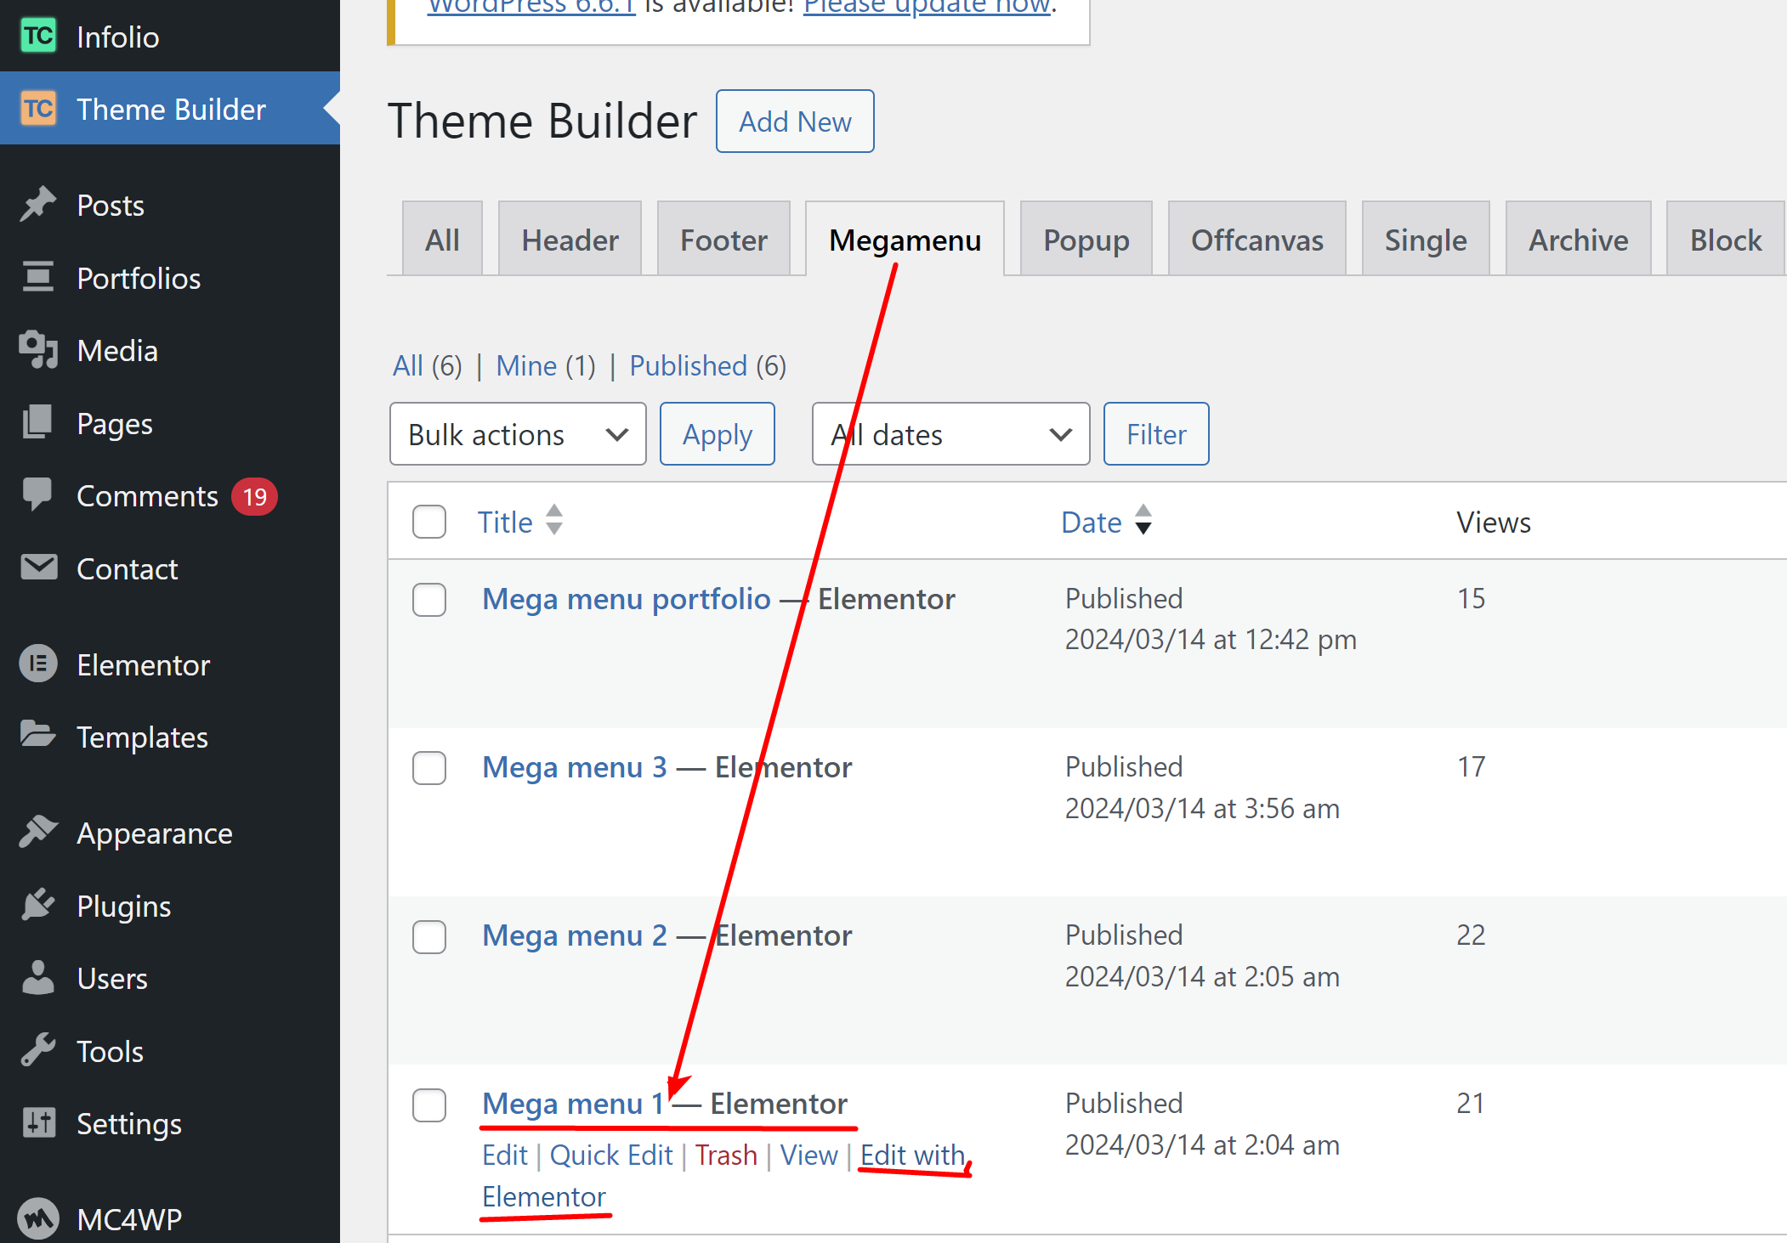Check the Mega menu 1 row checkbox
Image resolution: width=1787 pixels, height=1243 pixels.
click(429, 1105)
